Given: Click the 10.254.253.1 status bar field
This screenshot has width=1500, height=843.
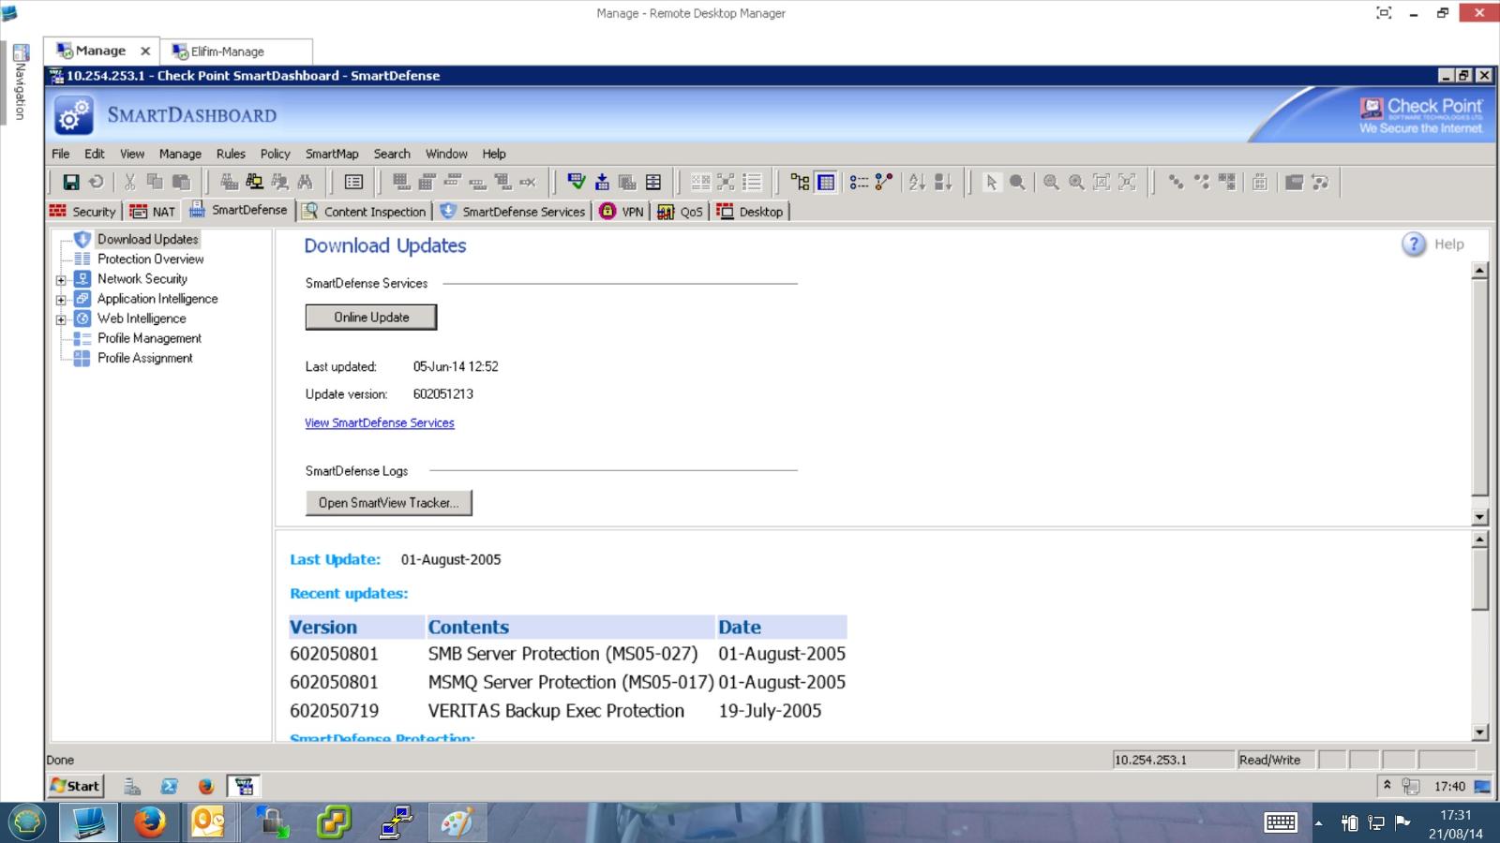Looking at the screenshot, I should pos(1173,760).
